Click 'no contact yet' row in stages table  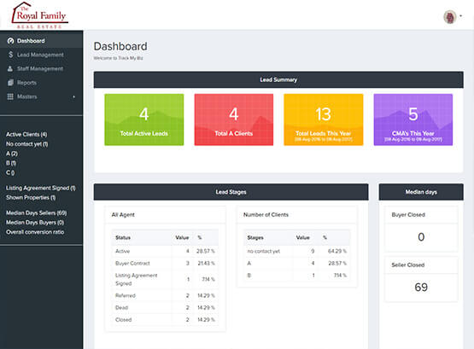297,251
